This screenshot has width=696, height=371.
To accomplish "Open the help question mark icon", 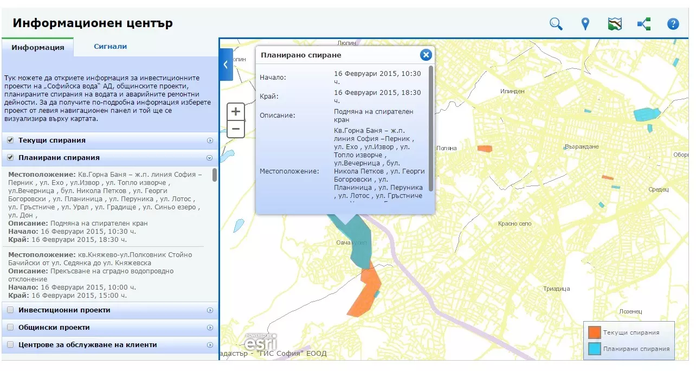I will coord(673,24).
